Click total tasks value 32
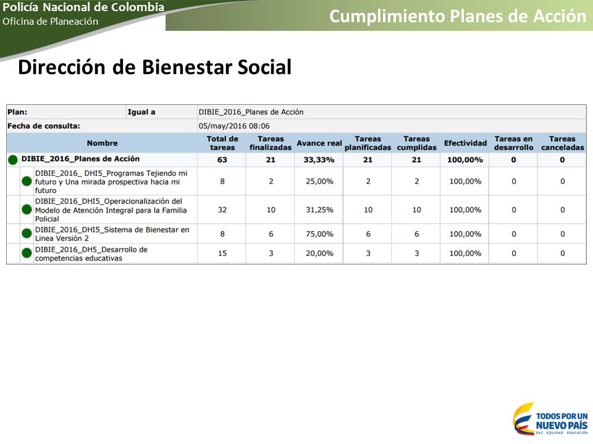Viewport: 593px width, 444px height. click(222, 210)
